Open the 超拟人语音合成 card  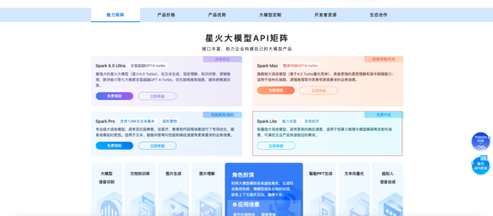point(387,189)
